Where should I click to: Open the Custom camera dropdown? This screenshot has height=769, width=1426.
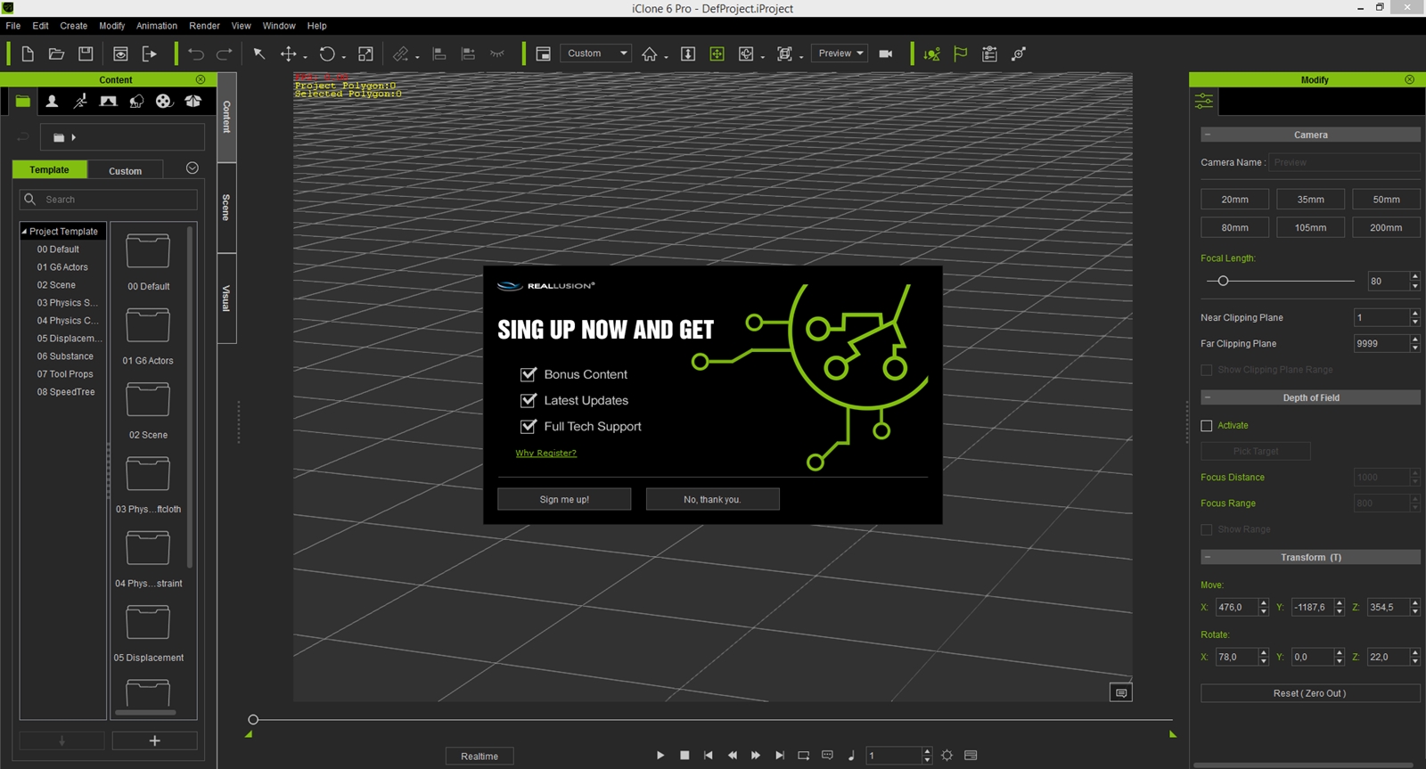pyautogui.click(x=595, y=53)
